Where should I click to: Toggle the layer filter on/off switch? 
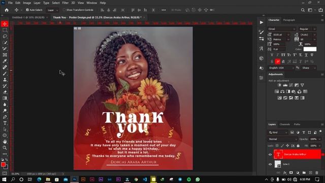tap(320, 132)
